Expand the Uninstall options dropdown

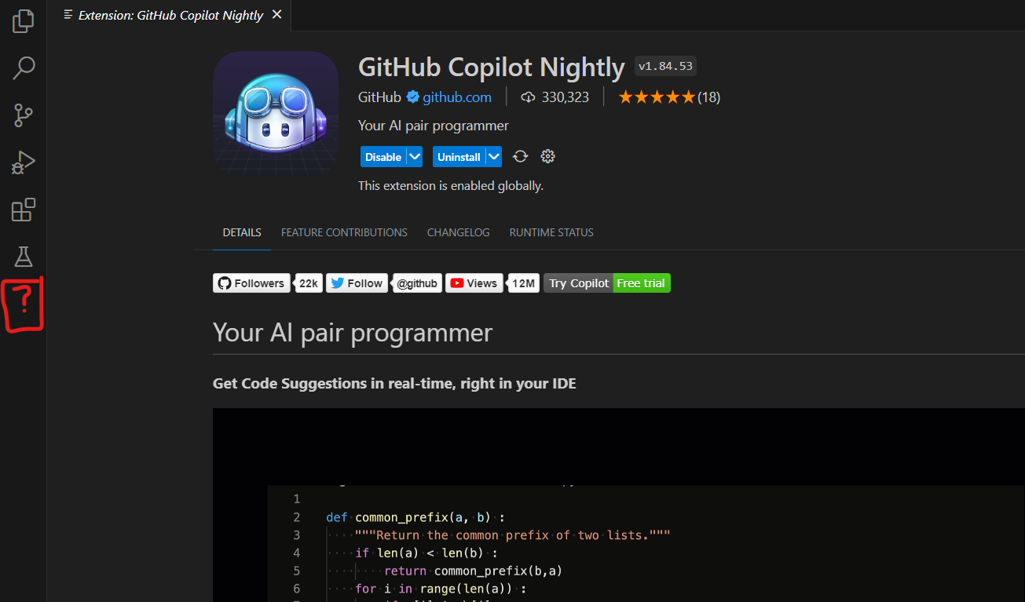(x=494, y=156)
